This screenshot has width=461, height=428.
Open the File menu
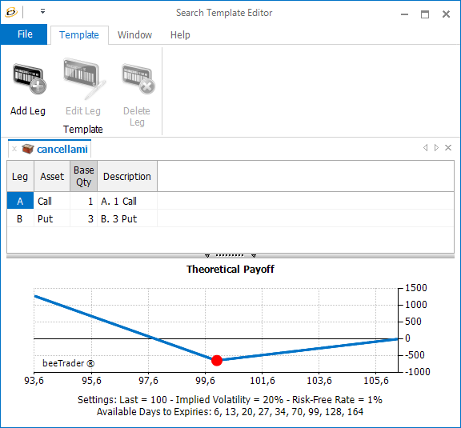pyautogui.click(x=24, y=34)
